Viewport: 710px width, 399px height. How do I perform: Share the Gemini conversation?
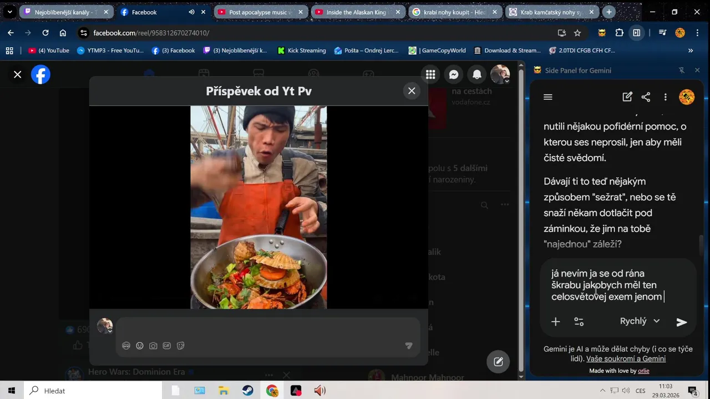pyautogui.click(x=646, y=97)
